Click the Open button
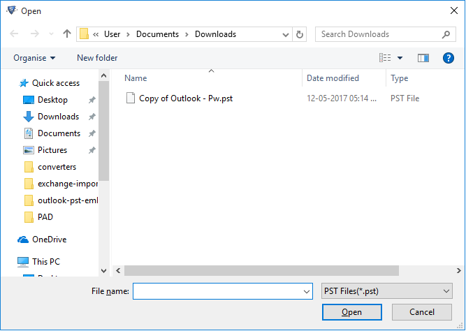 coord(352,312)
